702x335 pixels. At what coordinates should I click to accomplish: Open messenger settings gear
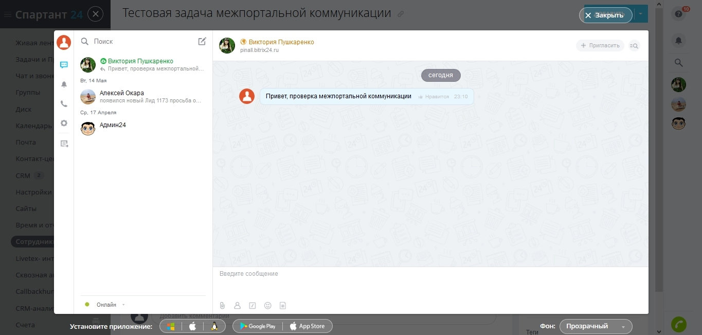click(64, 123)
